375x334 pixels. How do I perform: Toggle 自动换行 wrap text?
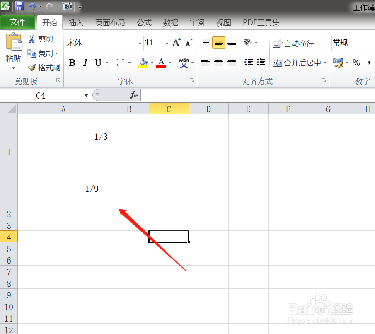coord(293,44)
